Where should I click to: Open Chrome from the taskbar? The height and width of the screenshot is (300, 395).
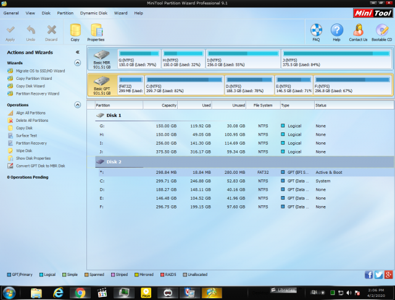[x=80, y=293]
